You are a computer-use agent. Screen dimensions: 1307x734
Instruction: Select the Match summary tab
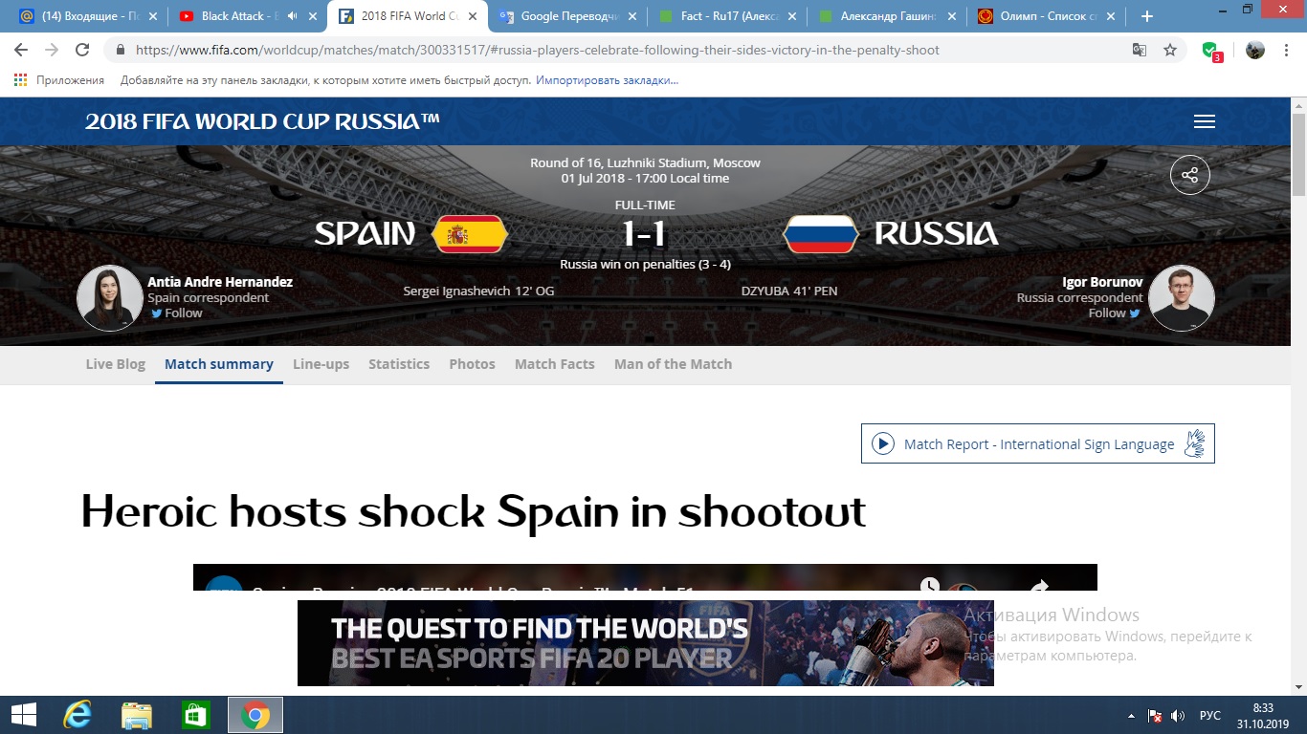pyautogui.click(x=219, y=364)
